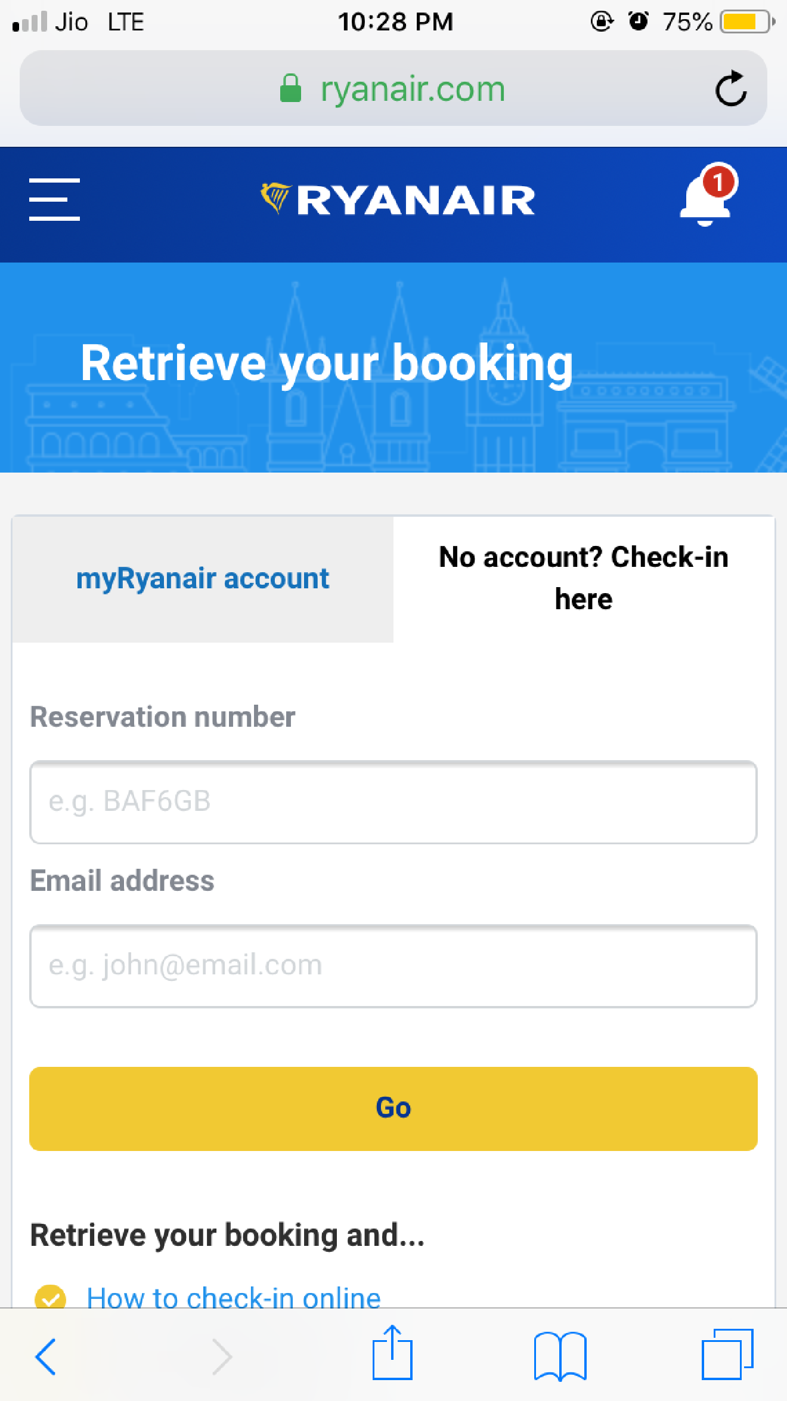Show open tabs in Safari
787x1401 pixels.
click(x=727, y=1354)
